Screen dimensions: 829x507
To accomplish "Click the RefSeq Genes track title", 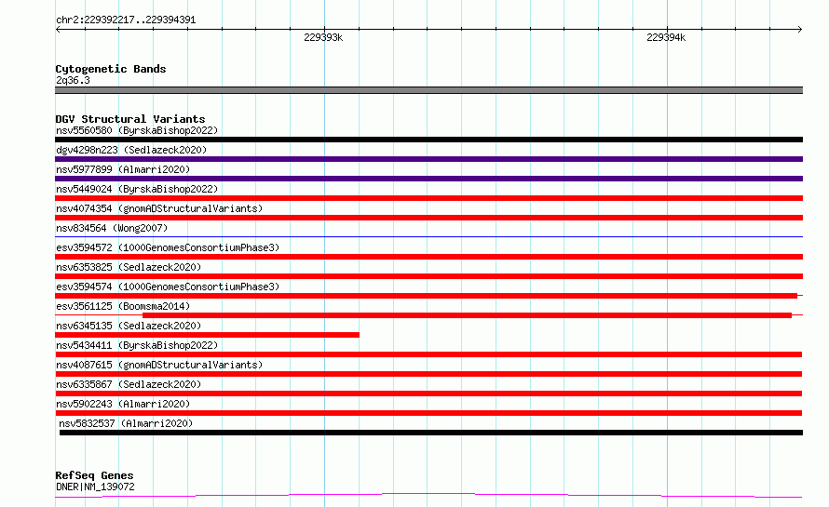I will coord(94,475).
